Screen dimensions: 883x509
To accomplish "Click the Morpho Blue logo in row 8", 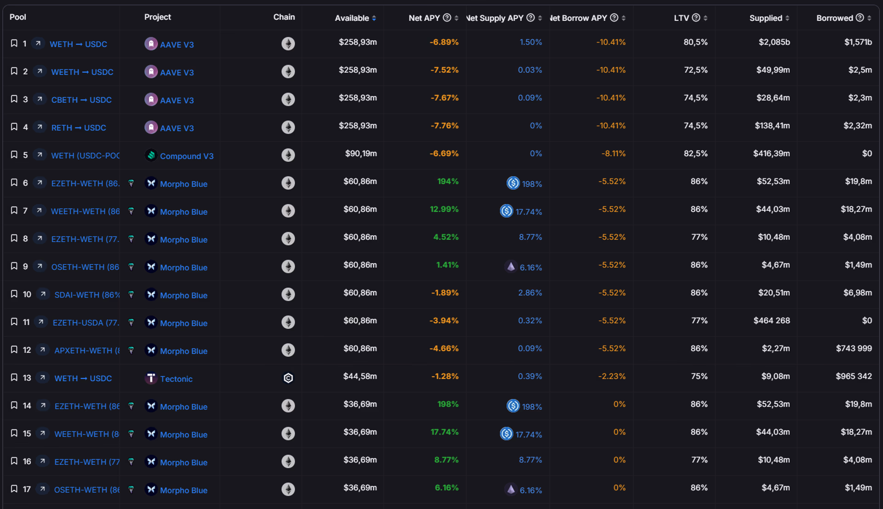I will coord(151,239).
